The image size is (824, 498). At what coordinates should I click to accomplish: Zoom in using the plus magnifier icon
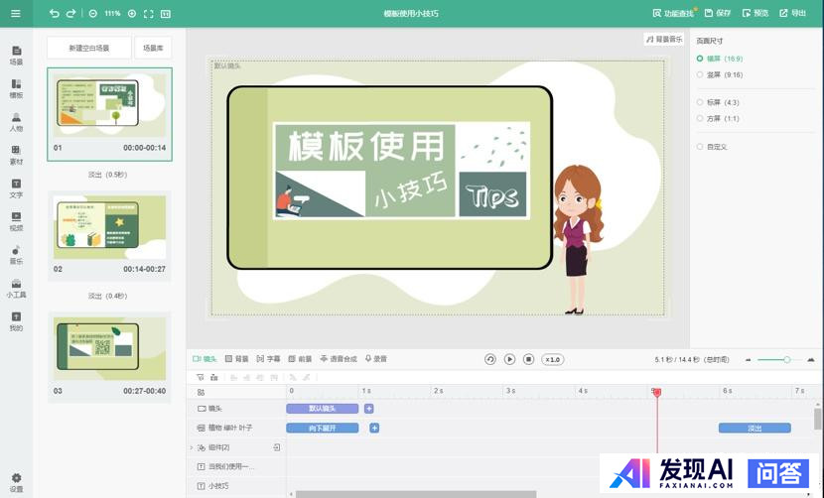132,14
